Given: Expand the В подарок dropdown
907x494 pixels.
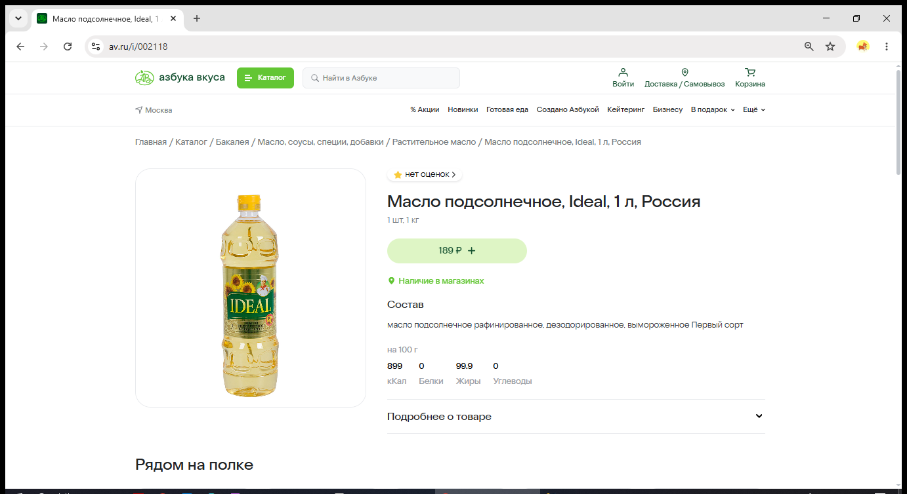Looking at the screenshot, I should coord(713,110).
